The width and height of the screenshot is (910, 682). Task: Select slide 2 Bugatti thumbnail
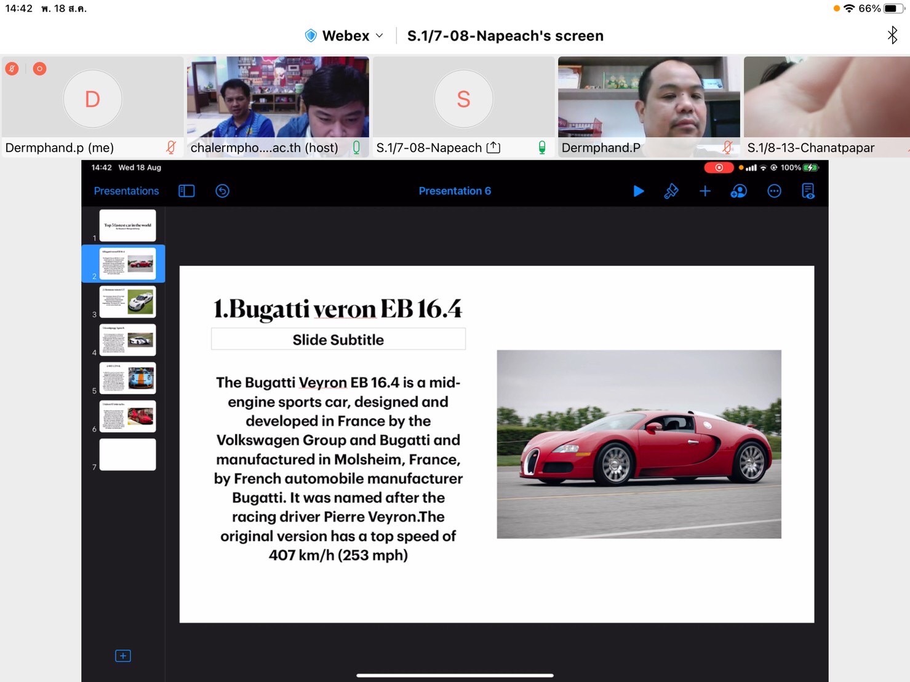click(127, 263)
